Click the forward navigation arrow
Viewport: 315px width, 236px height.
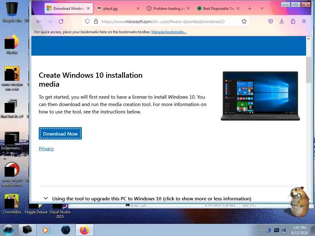tap(50, 22)
